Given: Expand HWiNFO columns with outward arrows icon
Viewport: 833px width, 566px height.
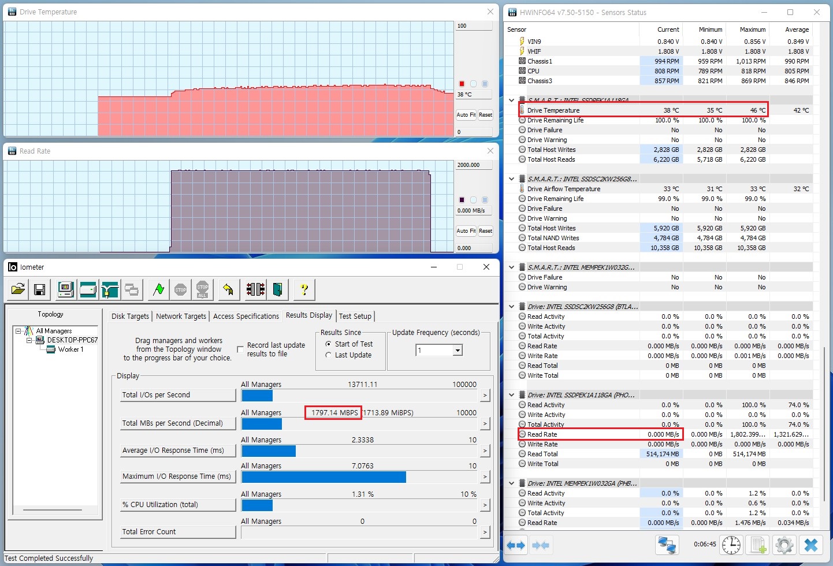Looking at the screenshot, I should pos(516,545).
